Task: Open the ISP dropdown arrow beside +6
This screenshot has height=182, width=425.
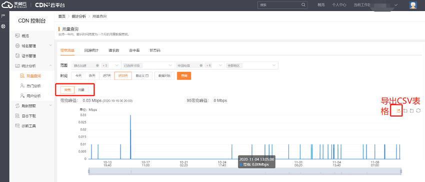Action: [220, 65]
